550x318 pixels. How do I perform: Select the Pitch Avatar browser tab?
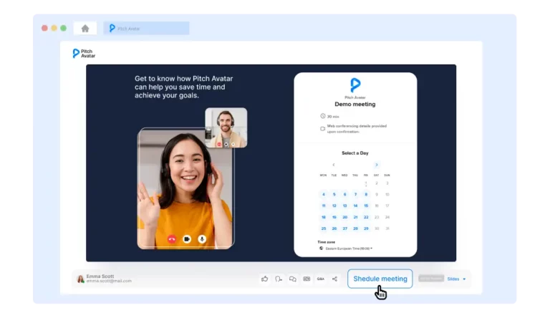(146, 28)
